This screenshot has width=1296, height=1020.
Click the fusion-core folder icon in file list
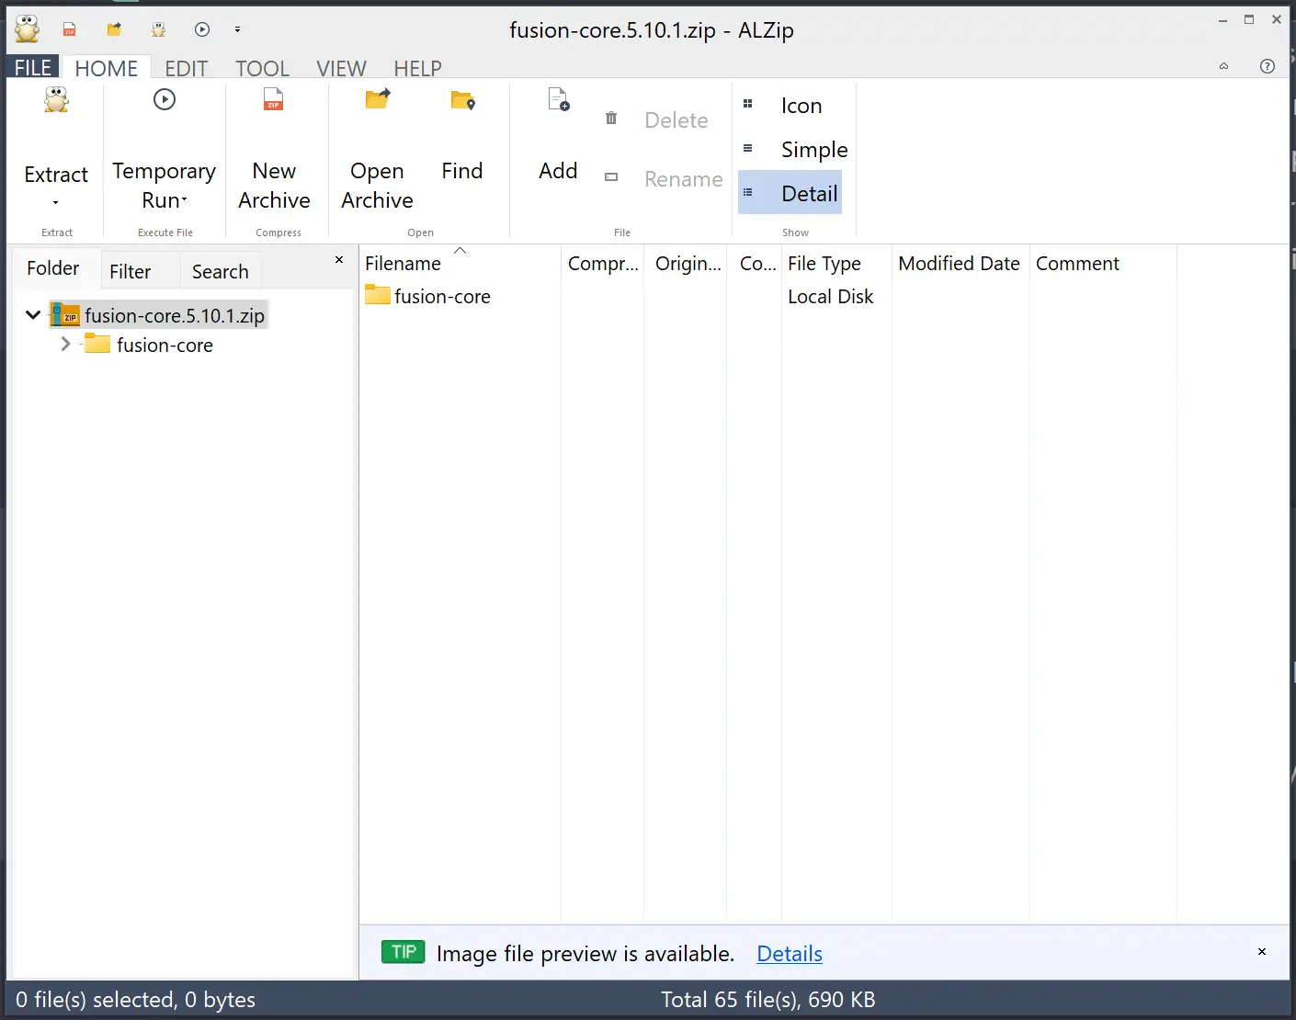point(378,295)
